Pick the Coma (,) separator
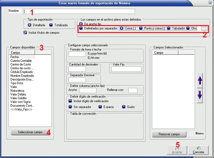This screenshot has height=158, width=214. pyautogui.click(x=121, y=28)
